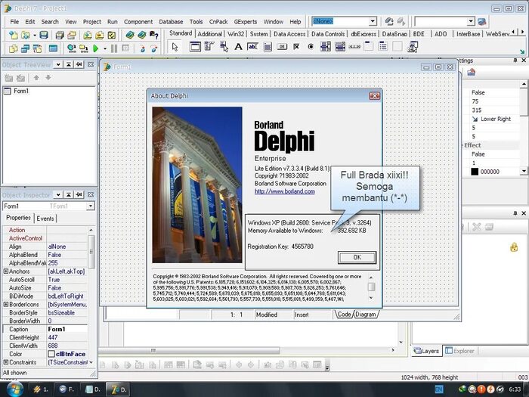Click the Windows Start orb
The width and height of the screenshot is (529, 397).
click(x=14, y=388)
